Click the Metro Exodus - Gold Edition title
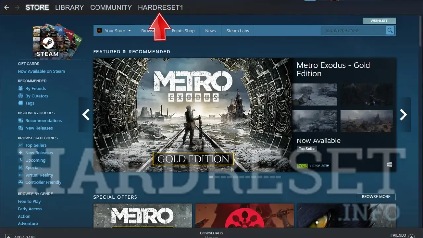 (333, 69)
